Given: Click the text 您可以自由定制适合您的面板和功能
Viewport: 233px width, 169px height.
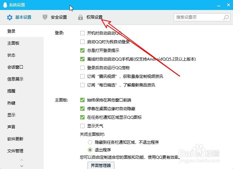Looking at the screenshot, I should [x=112, y=157].
